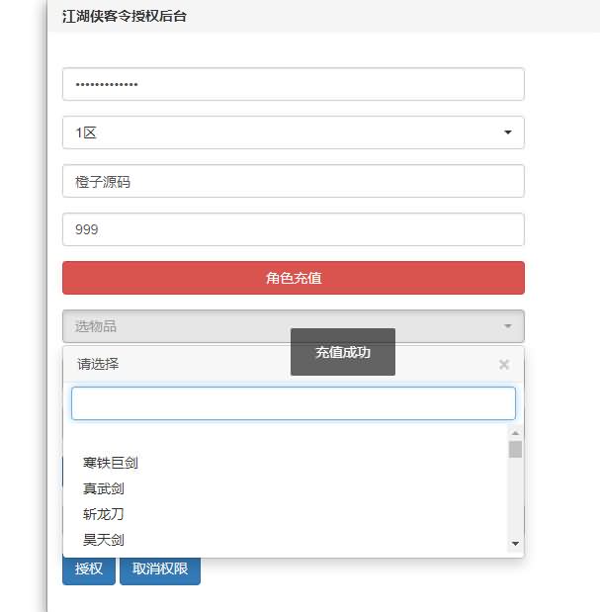Click the 取消权限 revoke button
The image size is (600, 612).
(x=159, y=569)
